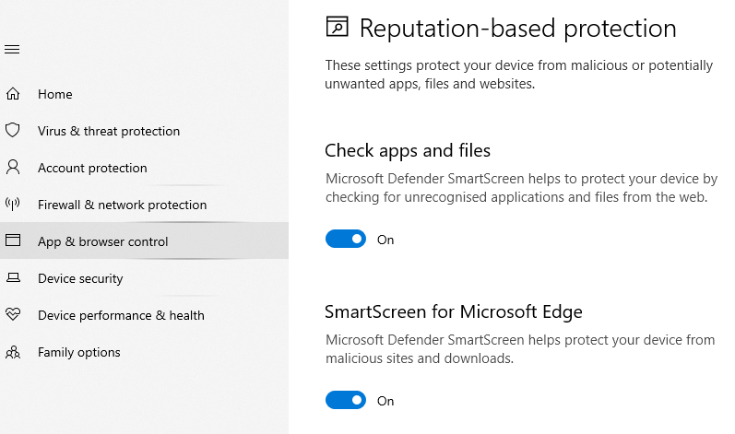Click the Family options people icon
Viewport: 735px width, 434px height.
[x=13, y=352]
